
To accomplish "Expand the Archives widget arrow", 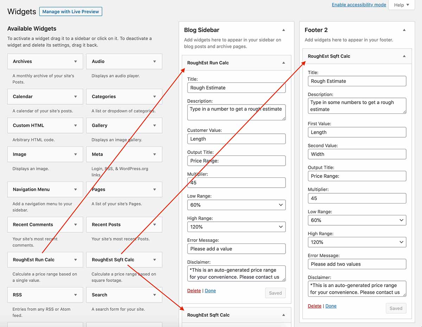I will pos(76,62).
